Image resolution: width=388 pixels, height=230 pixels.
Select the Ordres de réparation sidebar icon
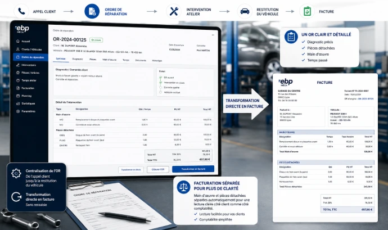pyautogui.click(x=18, y=57)
